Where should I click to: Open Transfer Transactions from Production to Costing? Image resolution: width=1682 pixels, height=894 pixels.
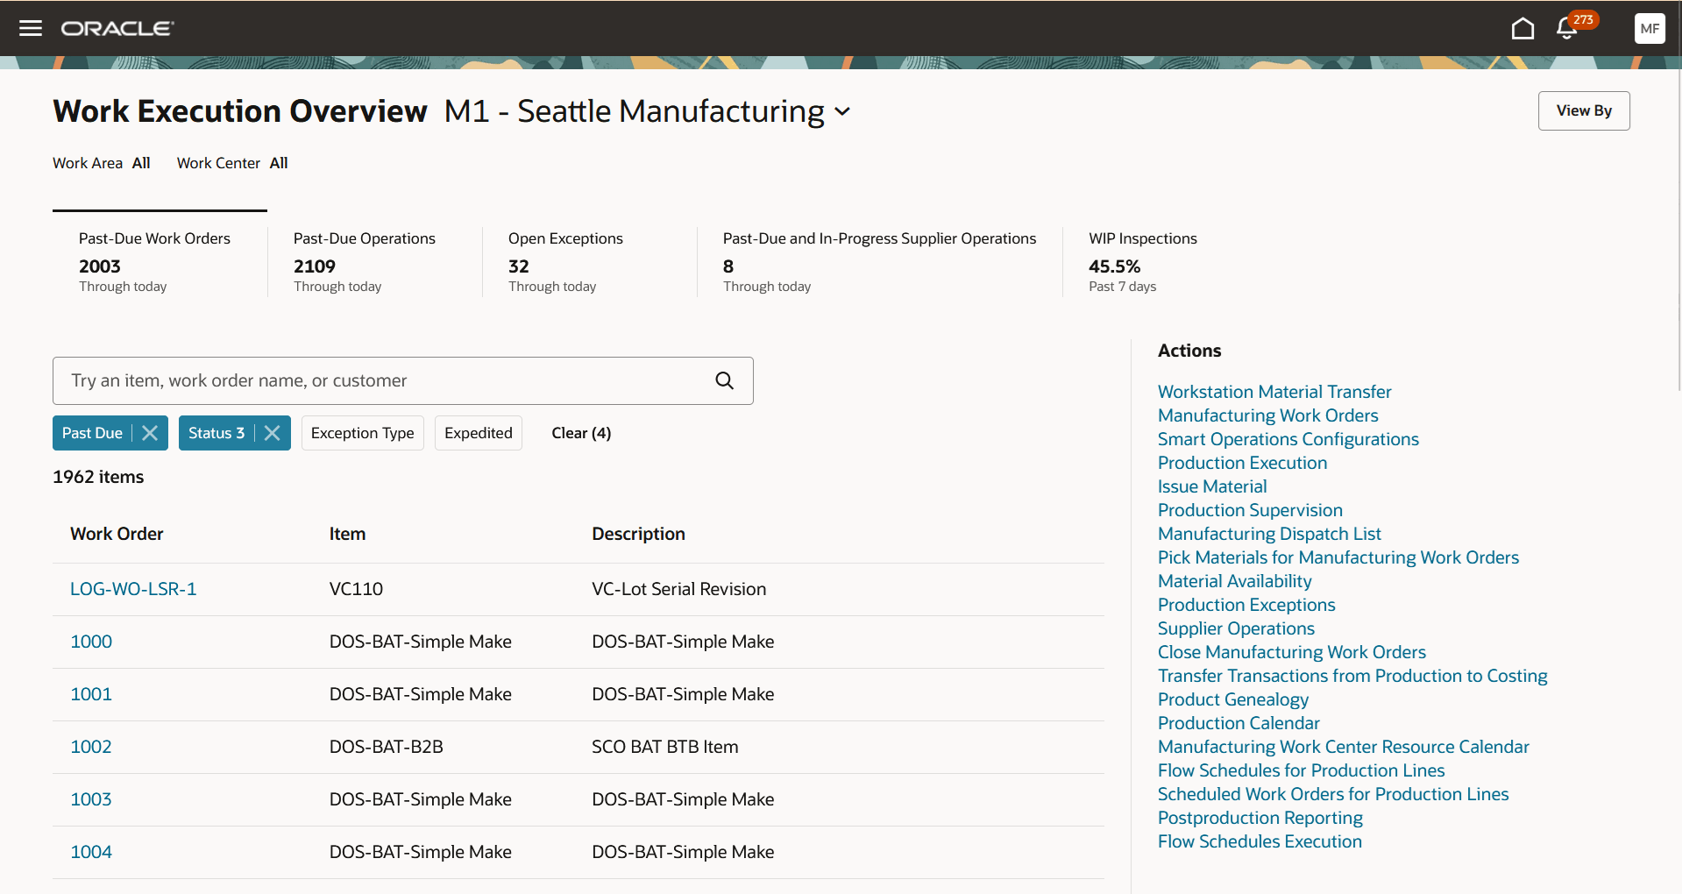click(x=1352, y=676)
